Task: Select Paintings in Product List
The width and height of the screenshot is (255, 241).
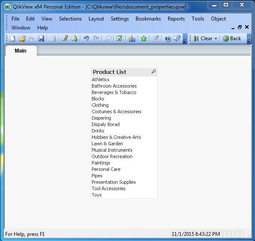Action: tap(124, 163)
